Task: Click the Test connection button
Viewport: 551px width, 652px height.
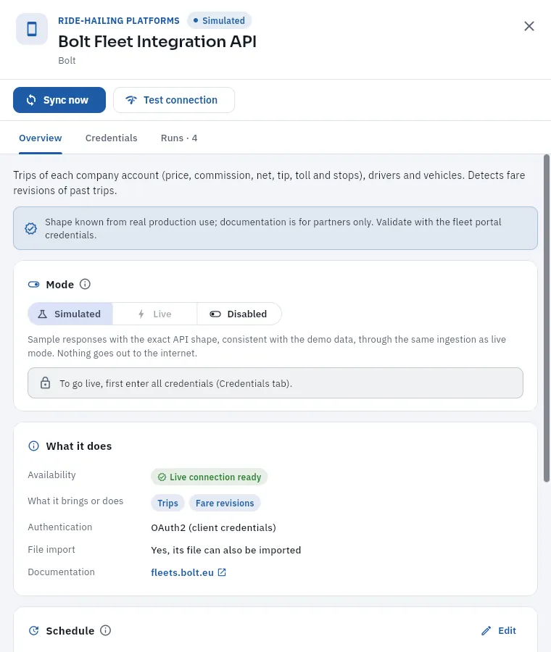Action: (x=174, y=100)
